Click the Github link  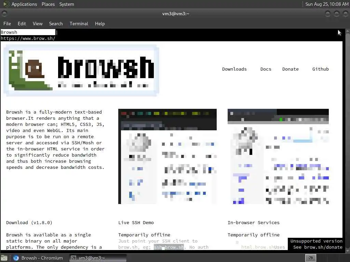[x=321, y=69]
